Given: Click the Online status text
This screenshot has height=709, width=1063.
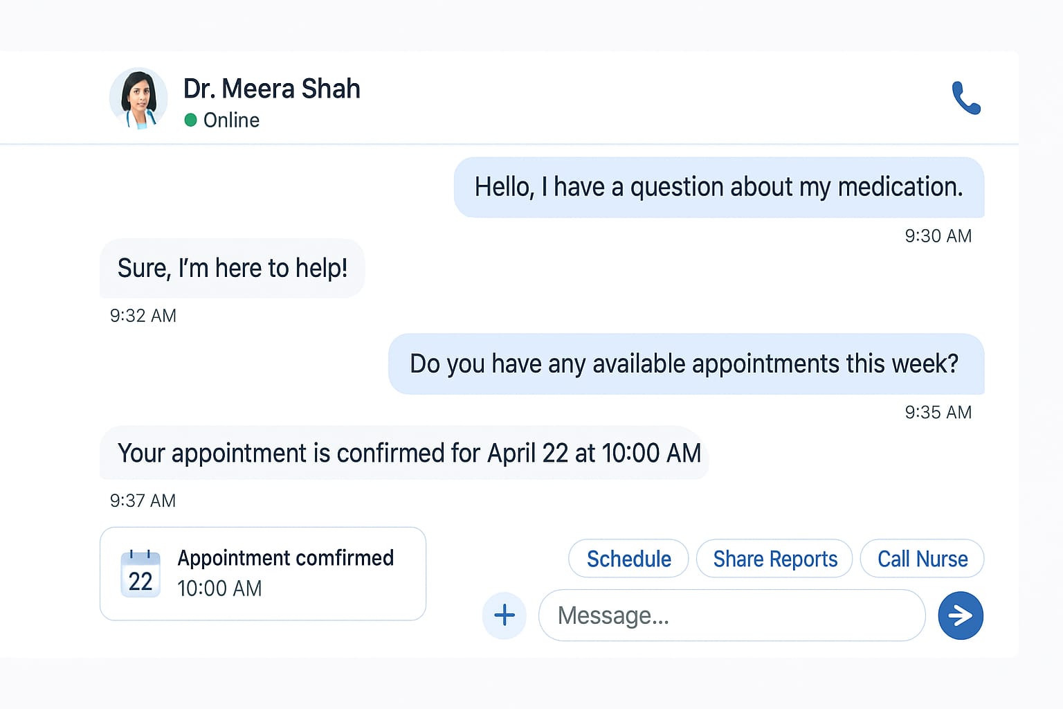Looking at the screenshot, I should tap(231, 120).
